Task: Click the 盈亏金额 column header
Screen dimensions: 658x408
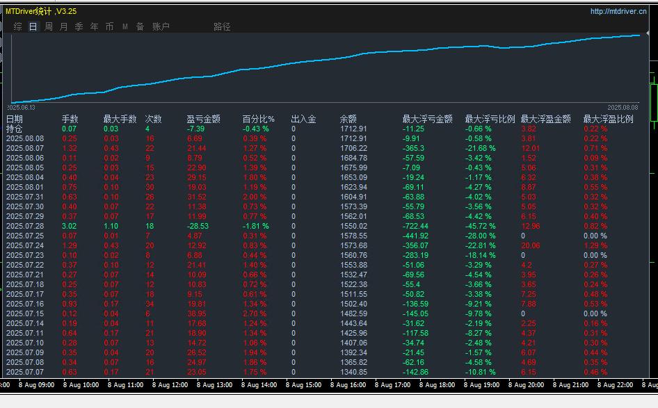Action: click(203, 119)
